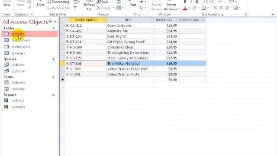277x156 pixels.
Task: Expand subdatasheet for record VI-301
Action: pyautogui.click(x=67, y=74)
